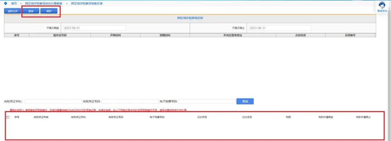Click the top 查询 button

point(31,11)
